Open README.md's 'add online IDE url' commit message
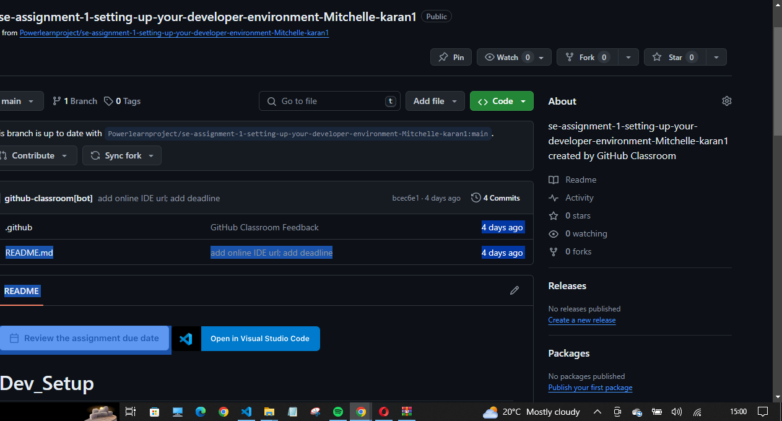Screen dimensions: 782x421 271,253
